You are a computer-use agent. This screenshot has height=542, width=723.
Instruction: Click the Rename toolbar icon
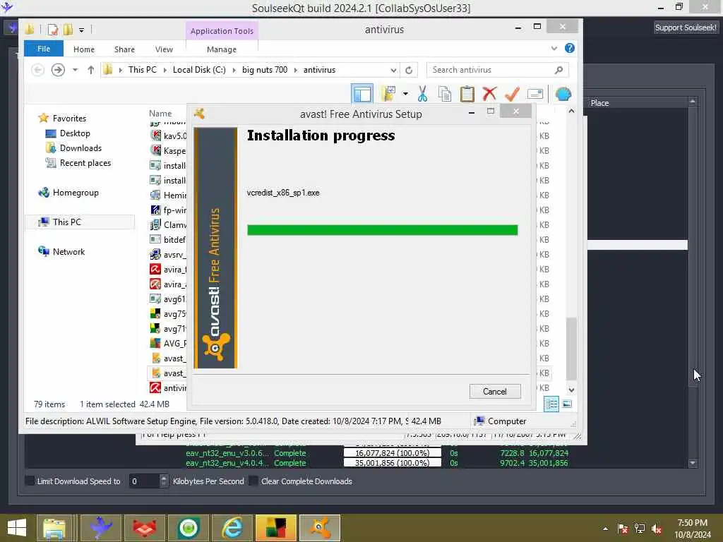pyautogui.click(x=535, y=94)
